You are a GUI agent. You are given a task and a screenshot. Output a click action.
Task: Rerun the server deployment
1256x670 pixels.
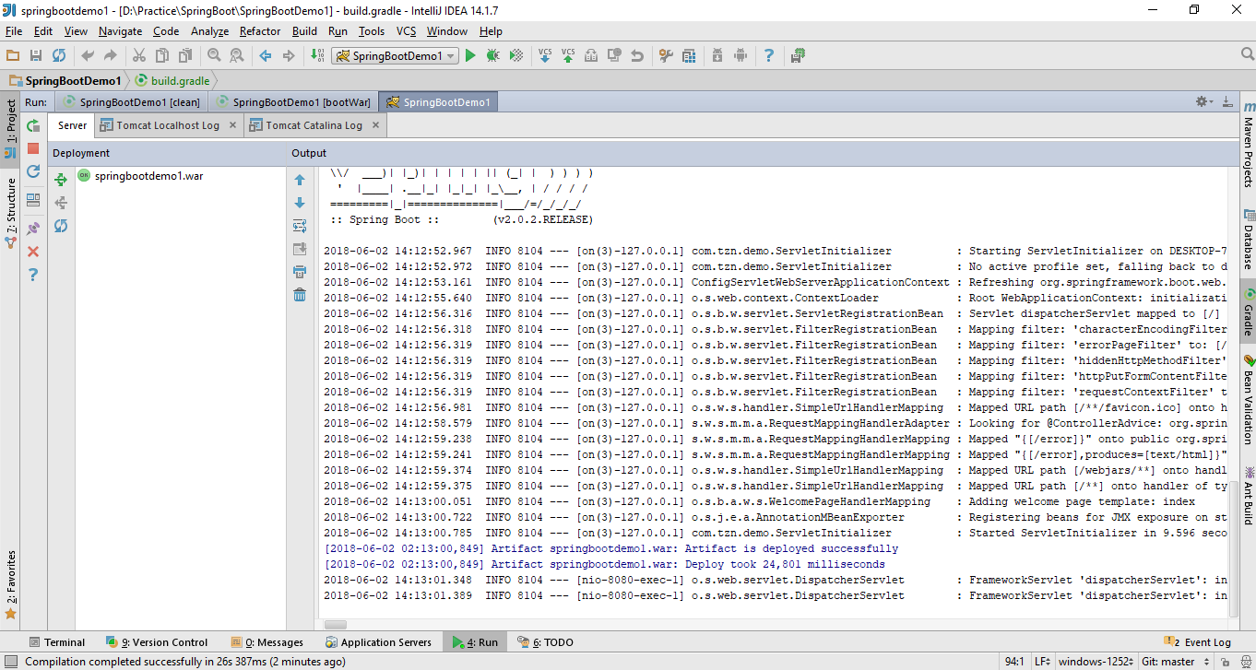coord(32,124)
